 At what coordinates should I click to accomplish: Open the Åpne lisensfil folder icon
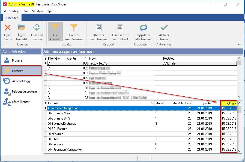click(x=21, y=27)
